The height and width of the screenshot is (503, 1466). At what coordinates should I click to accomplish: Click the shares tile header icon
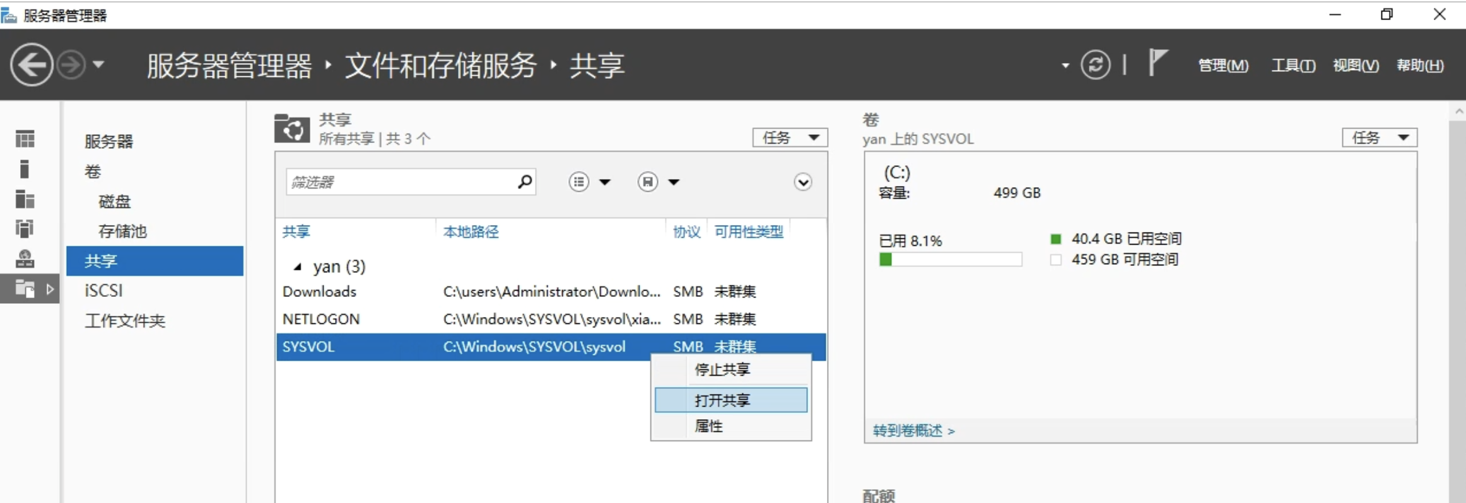(292, 129)
